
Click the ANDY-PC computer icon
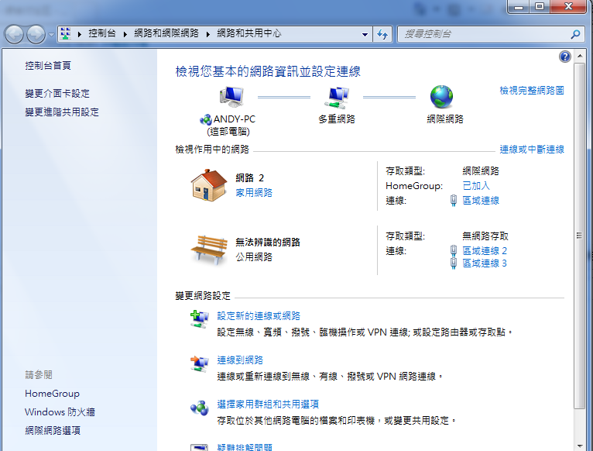[231, 97]
